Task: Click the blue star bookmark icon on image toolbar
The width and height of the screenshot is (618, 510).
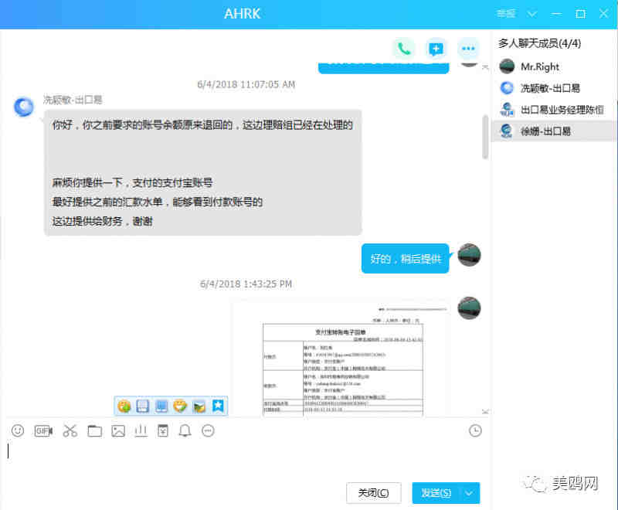Action: click(219, 406)
